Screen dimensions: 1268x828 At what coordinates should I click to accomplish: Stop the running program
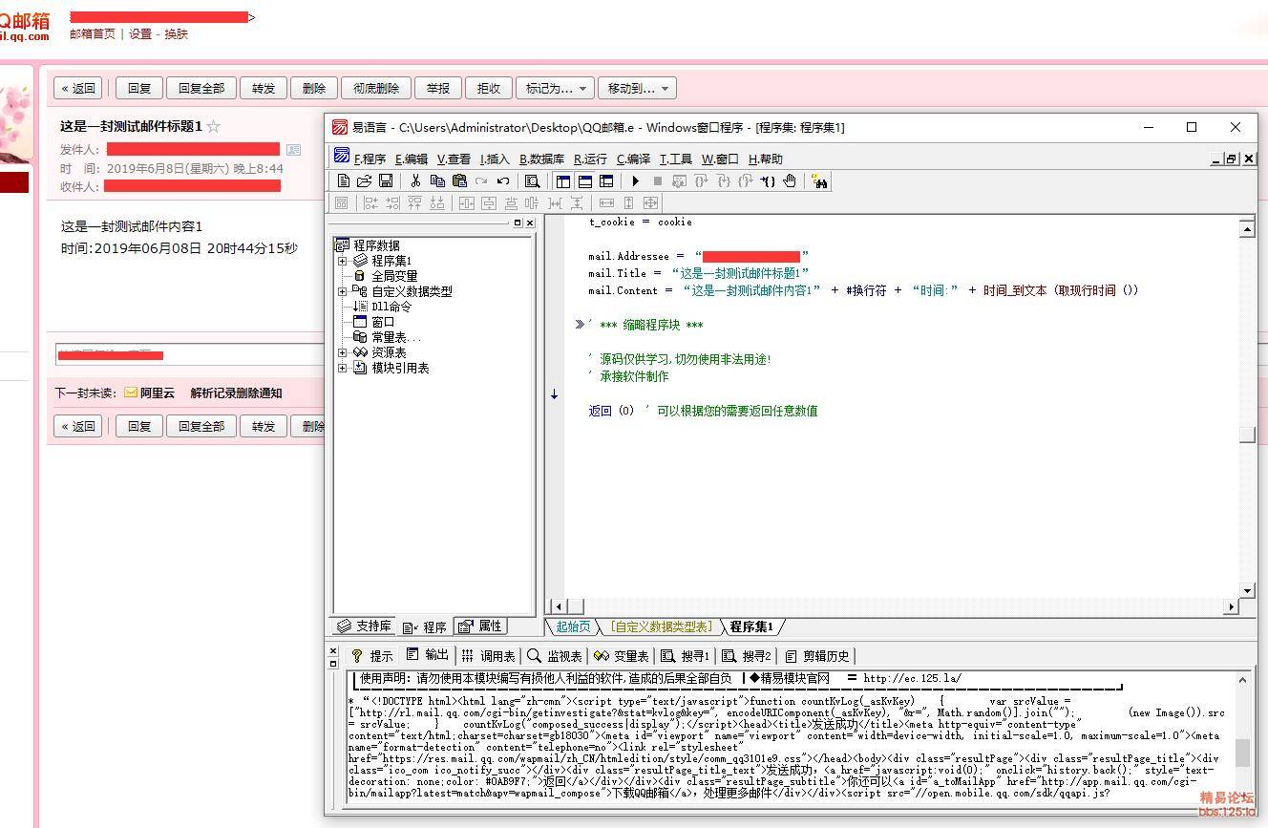coord(657,180)
